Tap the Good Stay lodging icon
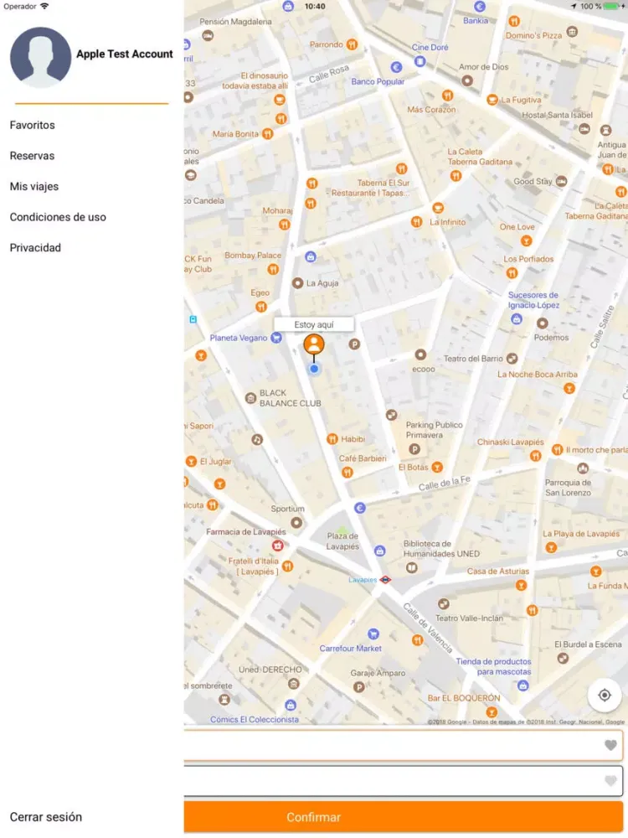628x838 pixels. coord(561,181)
